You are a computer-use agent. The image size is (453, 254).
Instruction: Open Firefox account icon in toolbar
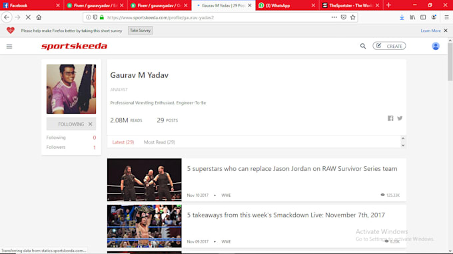(x=434, y=17)
